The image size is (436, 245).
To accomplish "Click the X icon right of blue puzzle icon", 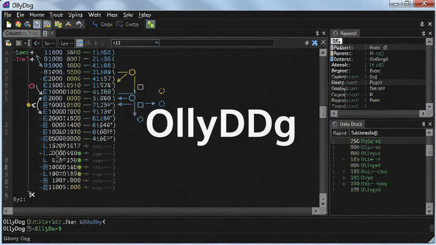I will [323, 43].
